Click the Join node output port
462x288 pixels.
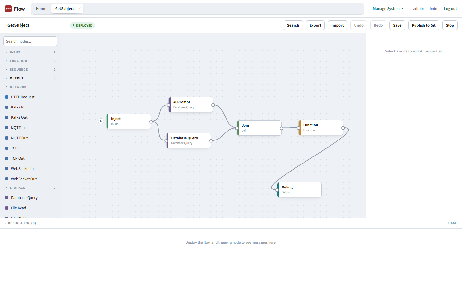281,128
